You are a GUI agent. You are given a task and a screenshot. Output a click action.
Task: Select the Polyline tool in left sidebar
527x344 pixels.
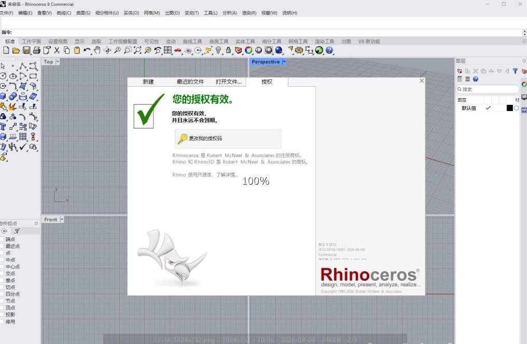(23, 66)
